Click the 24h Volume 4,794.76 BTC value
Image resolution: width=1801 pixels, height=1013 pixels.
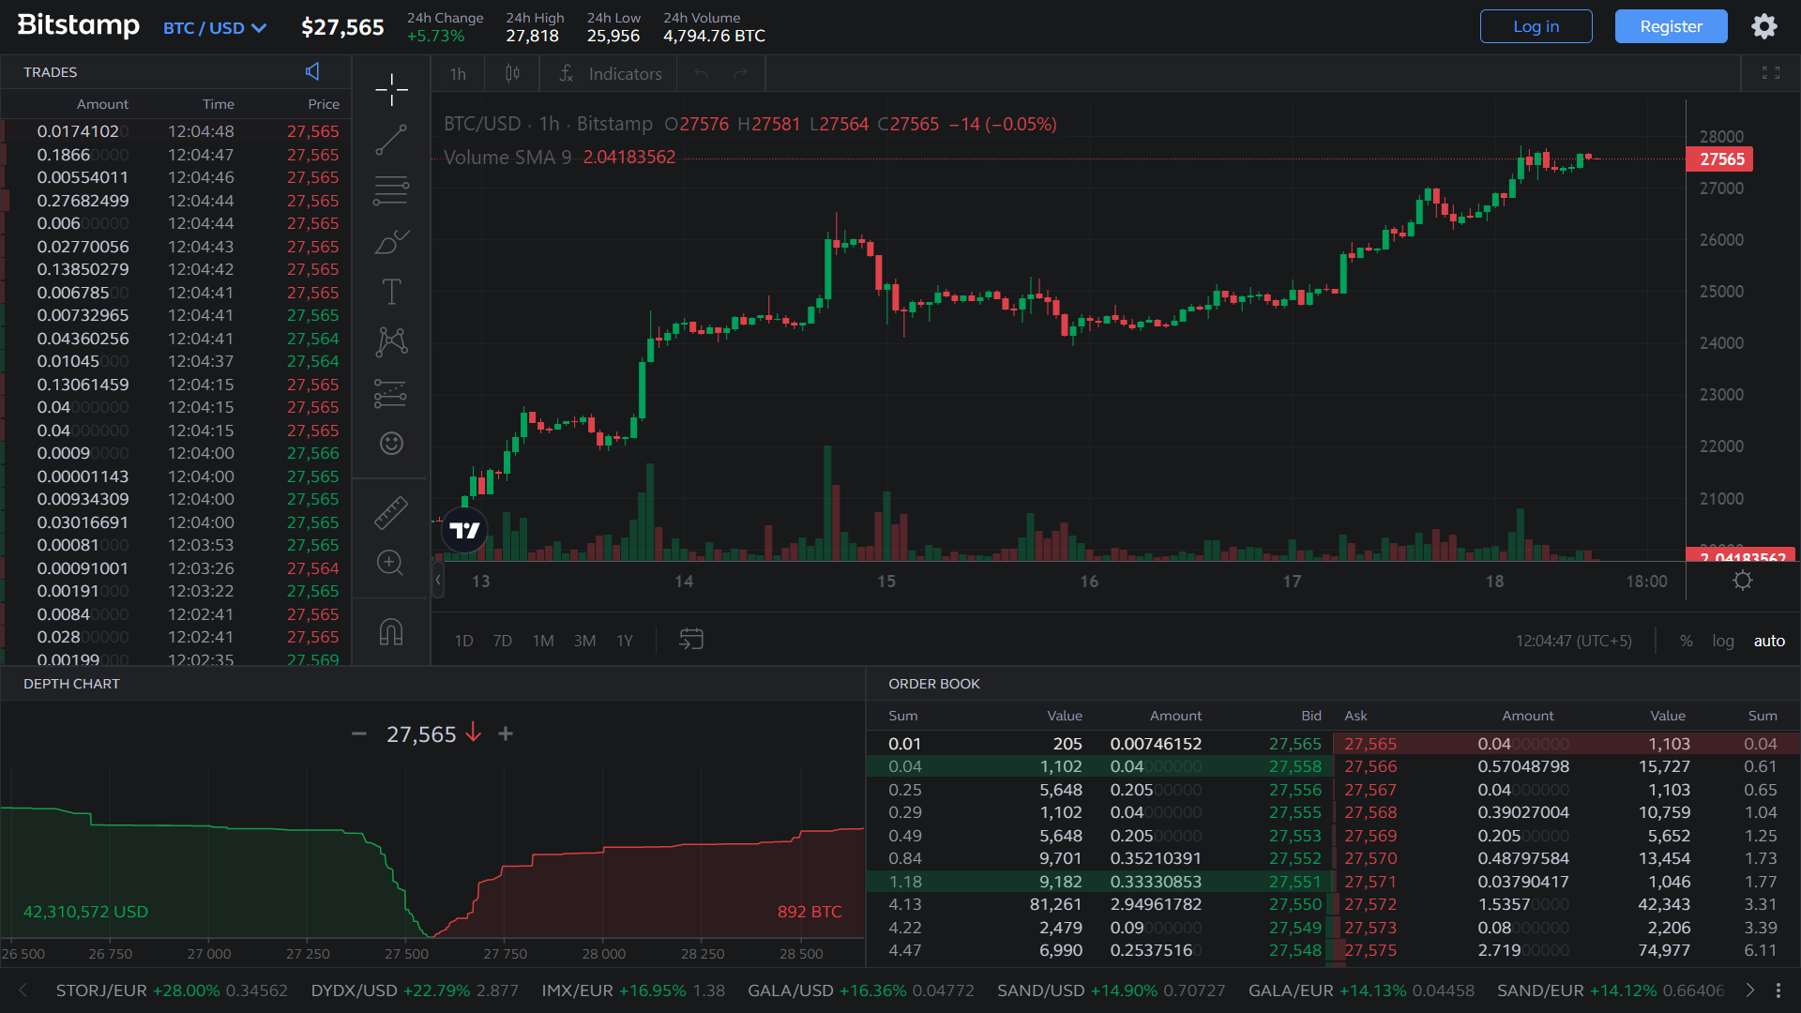click(714, 36)
